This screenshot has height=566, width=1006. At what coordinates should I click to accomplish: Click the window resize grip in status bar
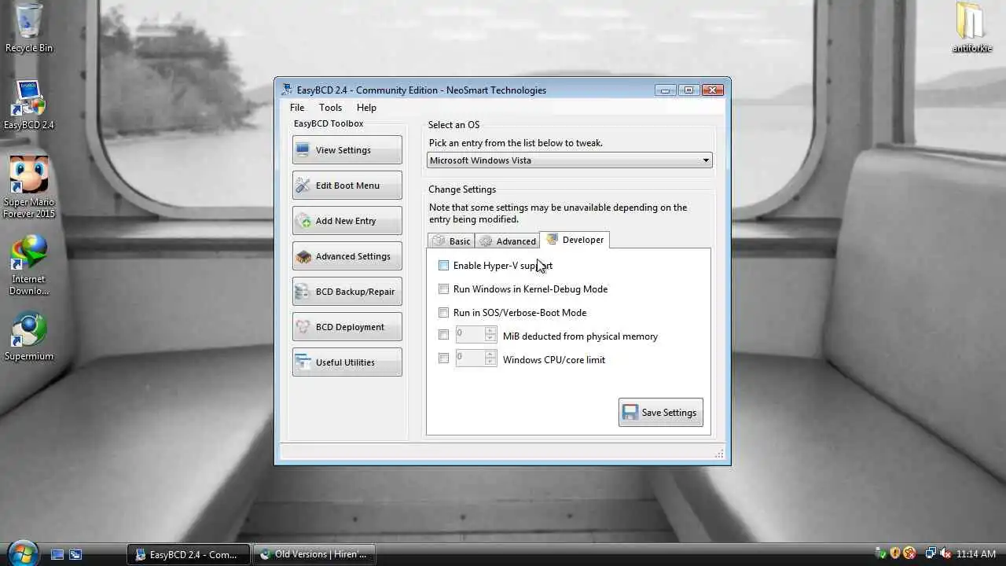tap(719, 454)
